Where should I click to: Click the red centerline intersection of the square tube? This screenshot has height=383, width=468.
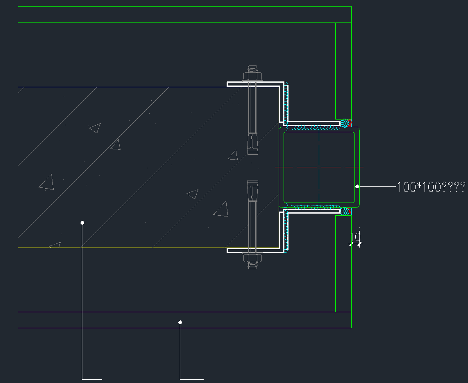(x=319, y=167)
